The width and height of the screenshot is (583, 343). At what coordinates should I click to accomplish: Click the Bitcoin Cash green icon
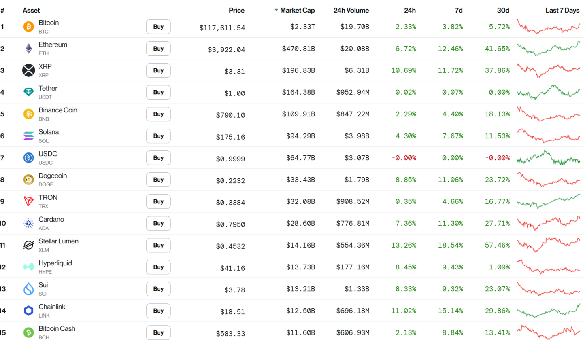click(28, 332)
